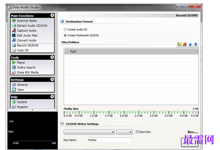Open Erase RW Media tool
The width and height of the screenshot is (220, 150).
[28, 72]
